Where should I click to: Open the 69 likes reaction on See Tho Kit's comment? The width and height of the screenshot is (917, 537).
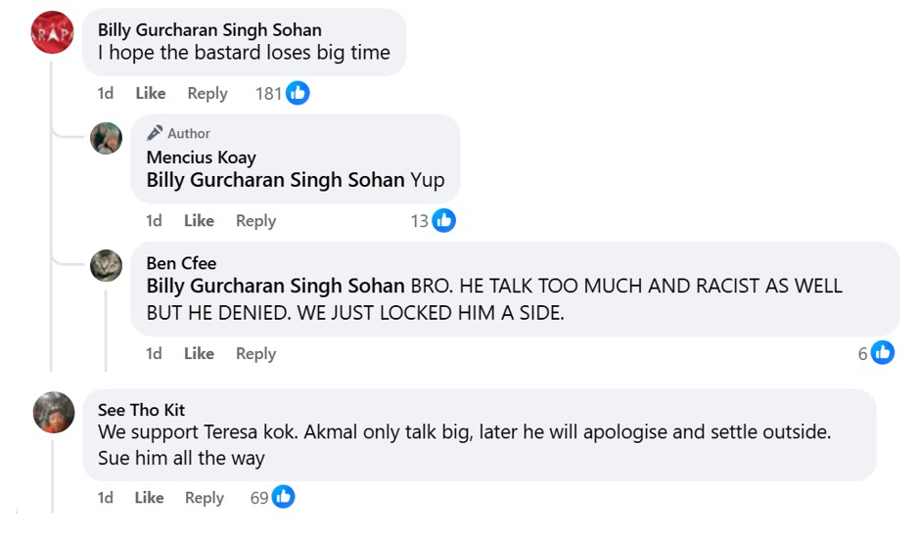283,497
